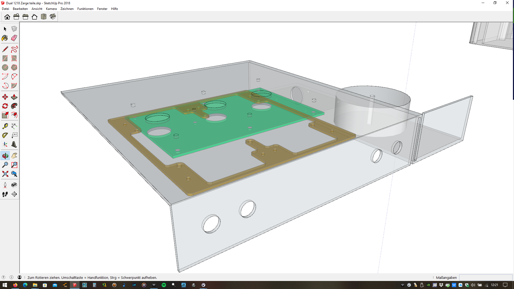
Task: Click the Zoom Extents tool
Action: pyautogui.click(x=5, y=174)
